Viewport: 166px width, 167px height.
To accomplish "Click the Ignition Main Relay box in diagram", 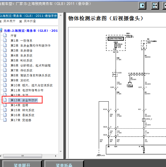I will (x=116, y=39).
